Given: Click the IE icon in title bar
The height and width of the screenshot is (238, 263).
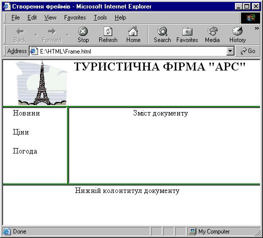Looking at the screenshot, I should click(x=7, y=6).
